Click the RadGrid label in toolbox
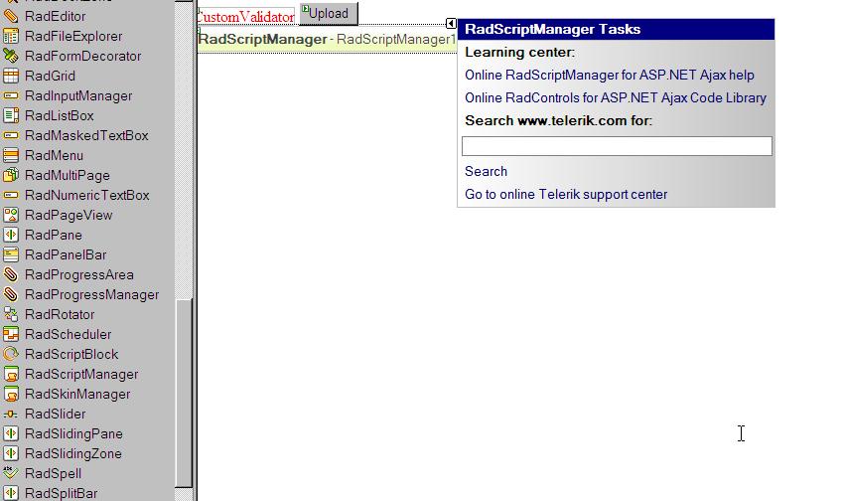844x501 pixels. click(50, 76)
